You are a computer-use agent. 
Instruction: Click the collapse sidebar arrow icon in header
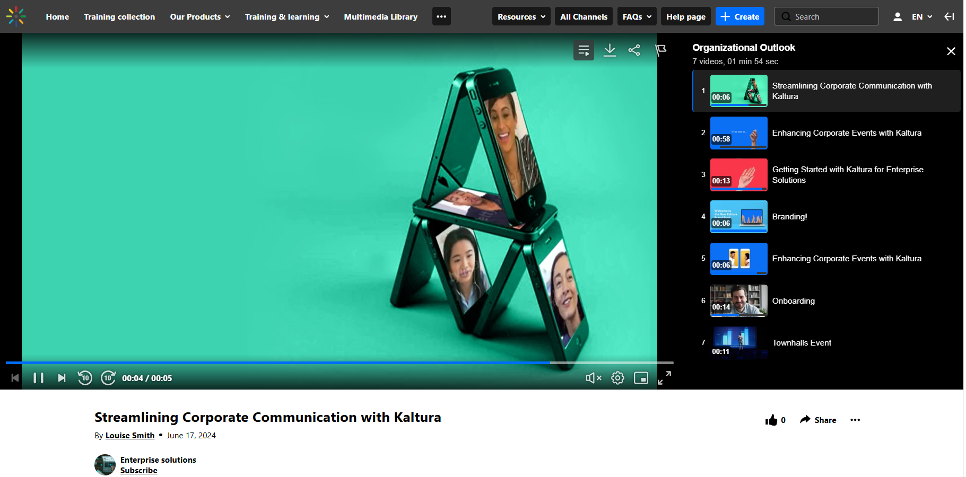pos(949,17)
